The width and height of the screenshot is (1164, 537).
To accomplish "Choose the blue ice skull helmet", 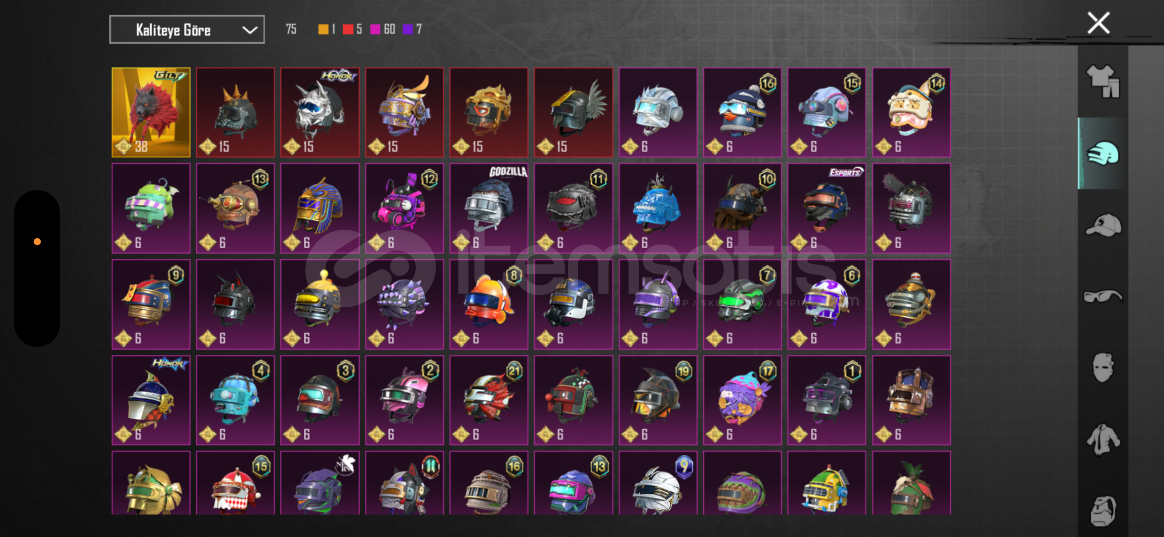I will [658, 208].
